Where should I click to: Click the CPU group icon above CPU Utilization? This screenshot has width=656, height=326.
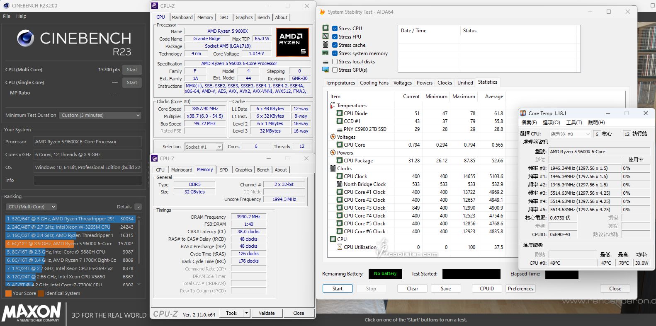coord(333,239)
